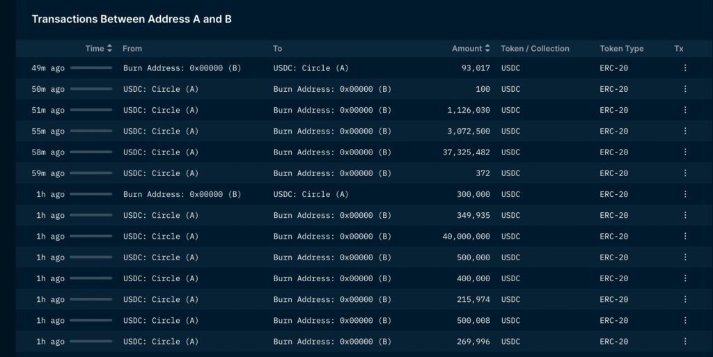Select the 3,072,500 amount cell
The height and width of the screenshot is (357, 713).
(469, 132)
